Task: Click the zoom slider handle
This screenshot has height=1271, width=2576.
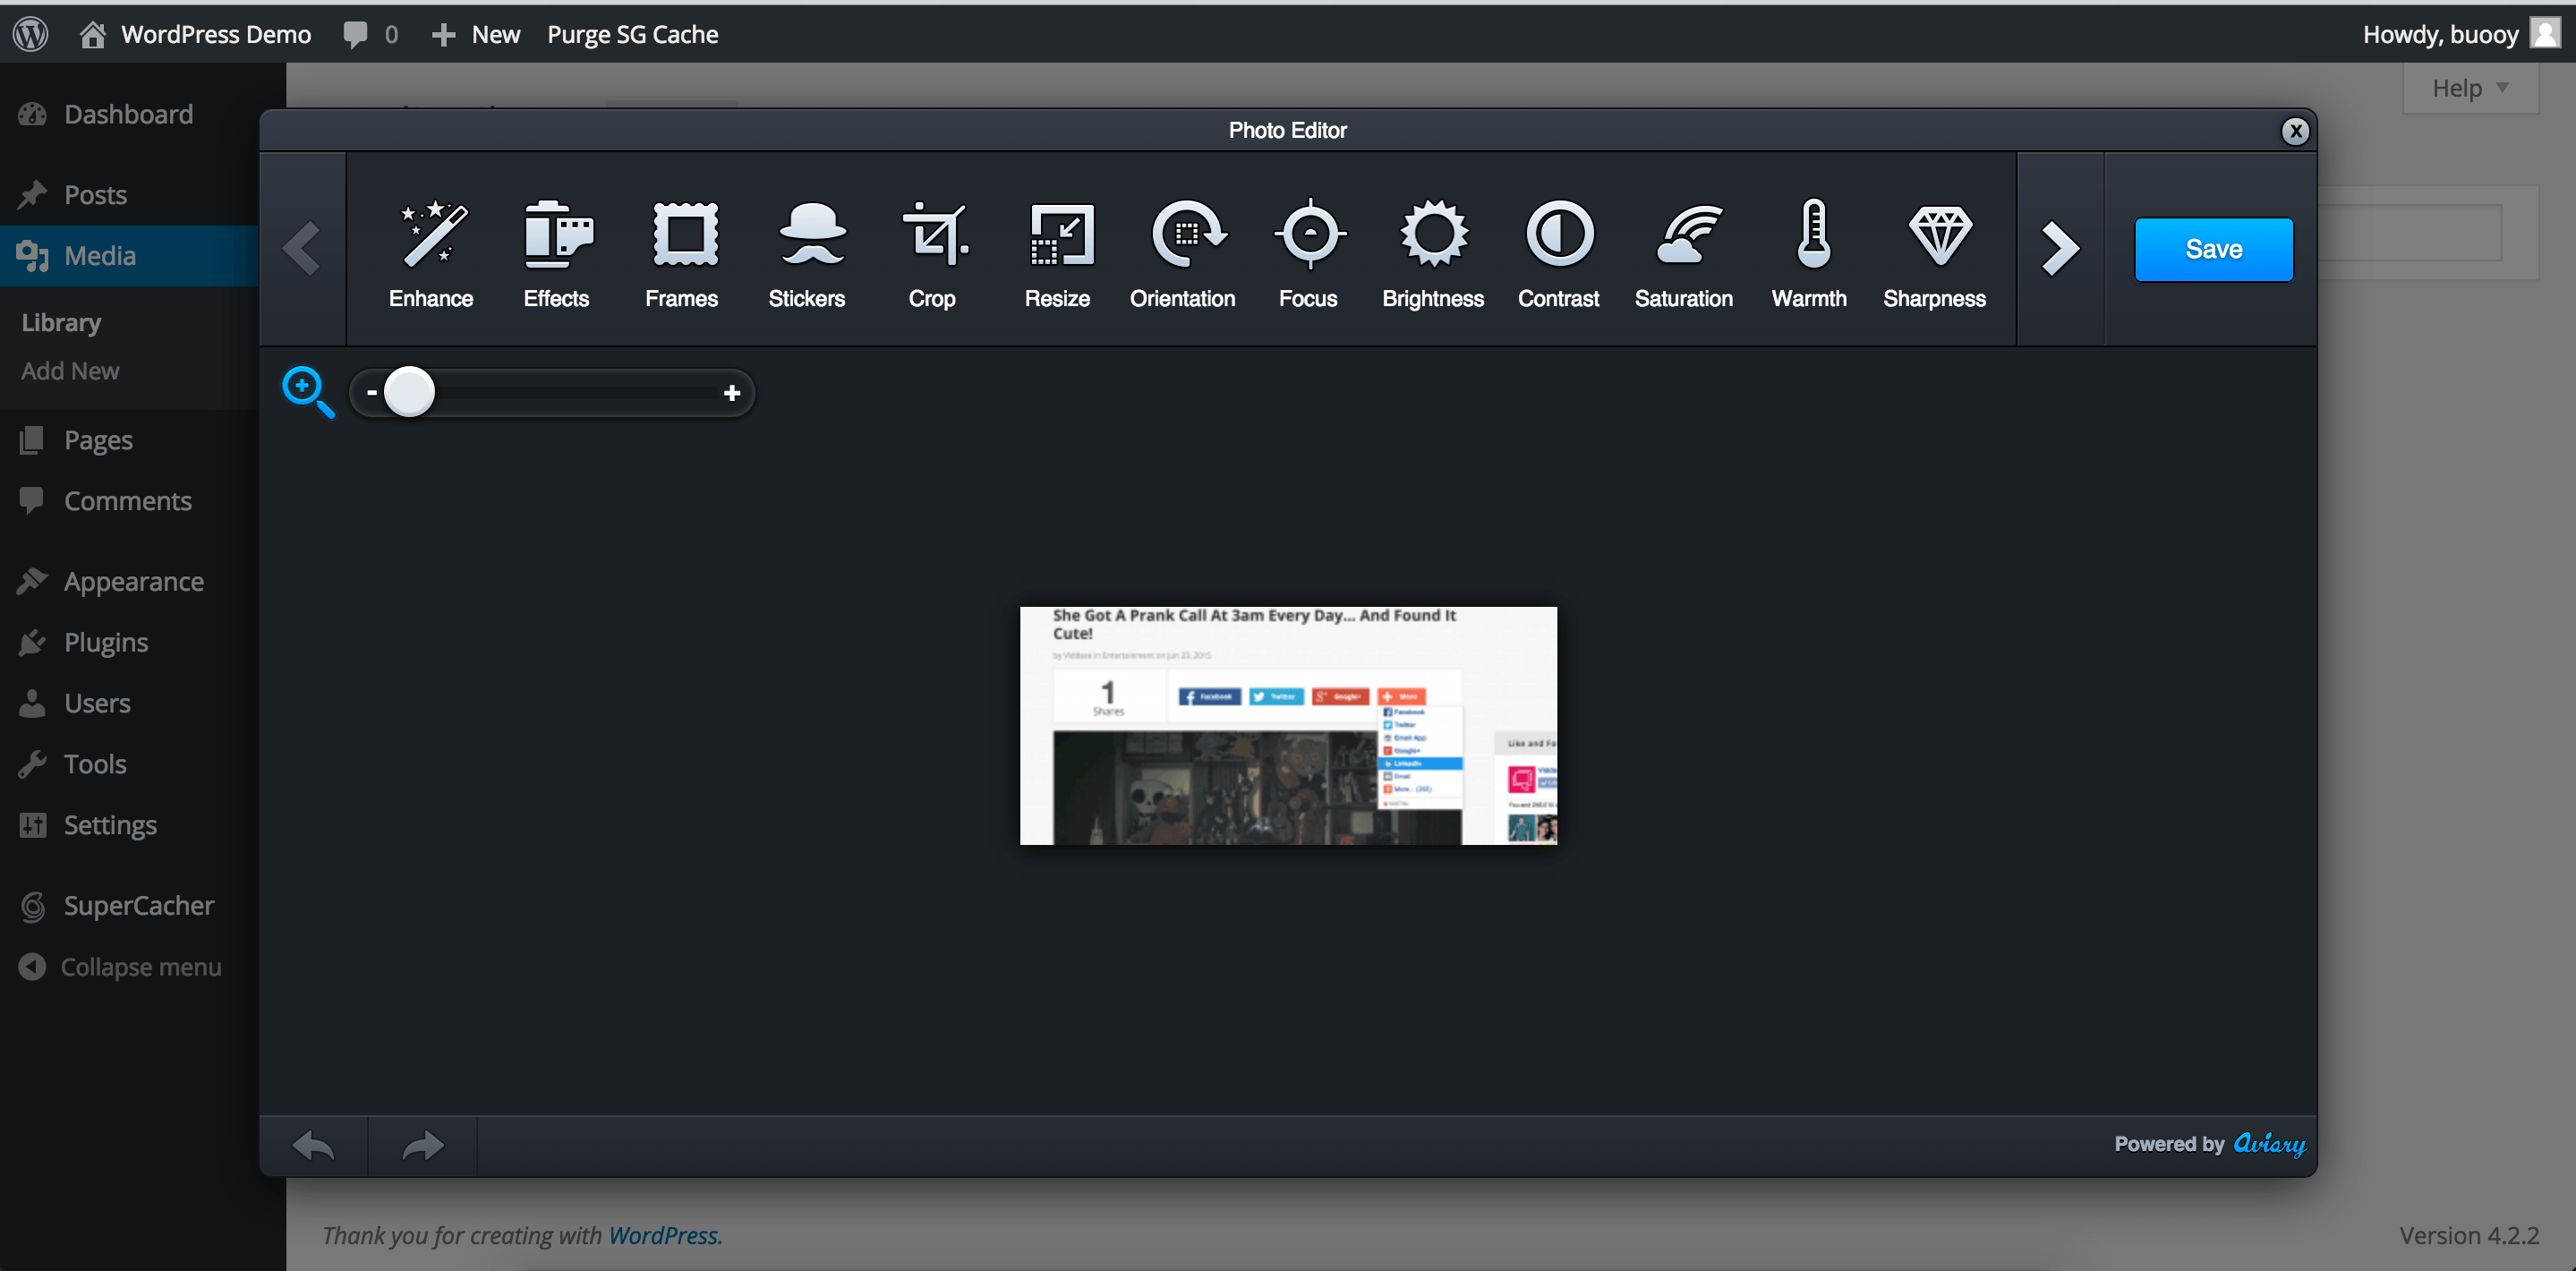Action: point(409,392)
